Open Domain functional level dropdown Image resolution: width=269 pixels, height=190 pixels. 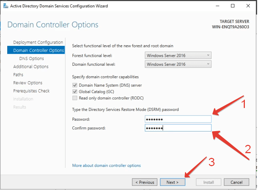178,64
